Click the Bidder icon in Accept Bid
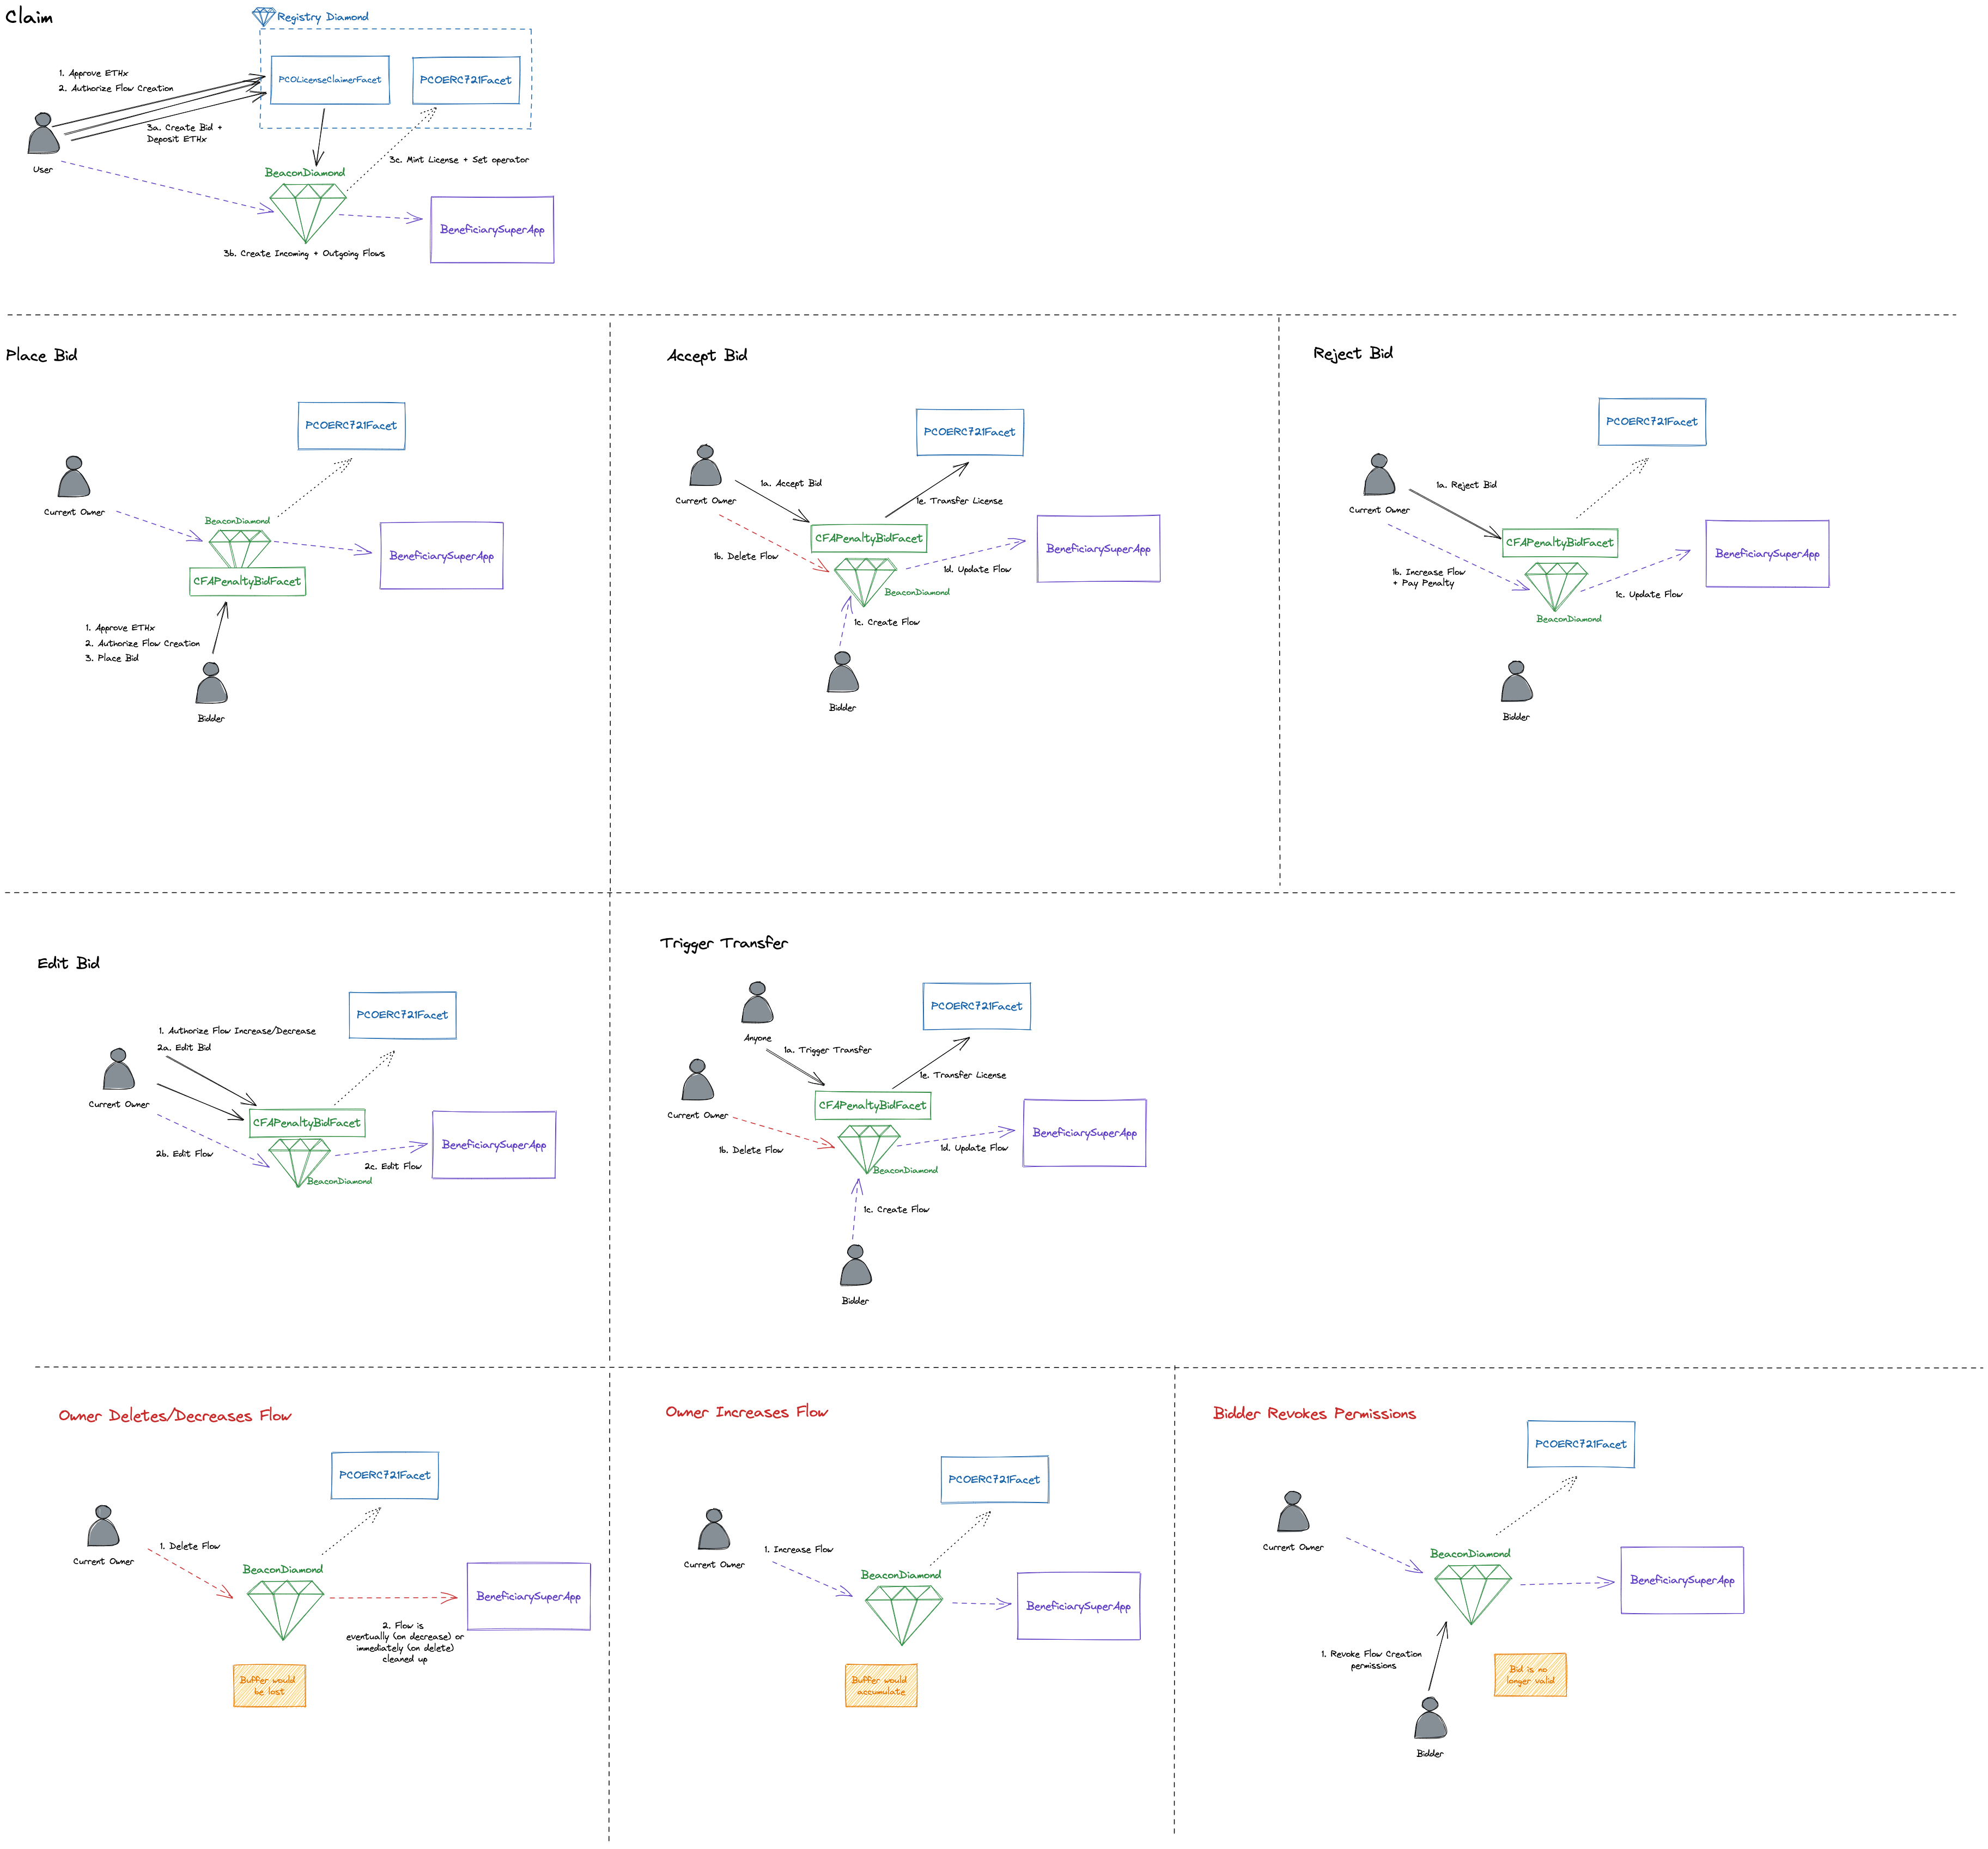 tap(843, 674)
